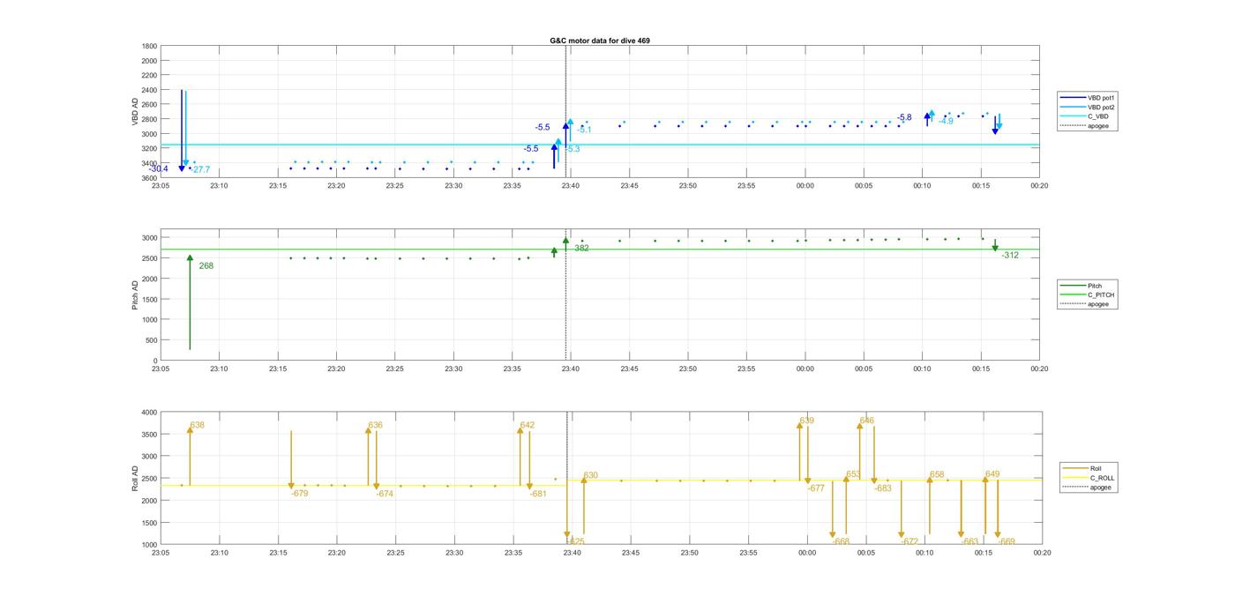
Task: Click the title "G&C motor data for dive 469"
Action: 600,41
